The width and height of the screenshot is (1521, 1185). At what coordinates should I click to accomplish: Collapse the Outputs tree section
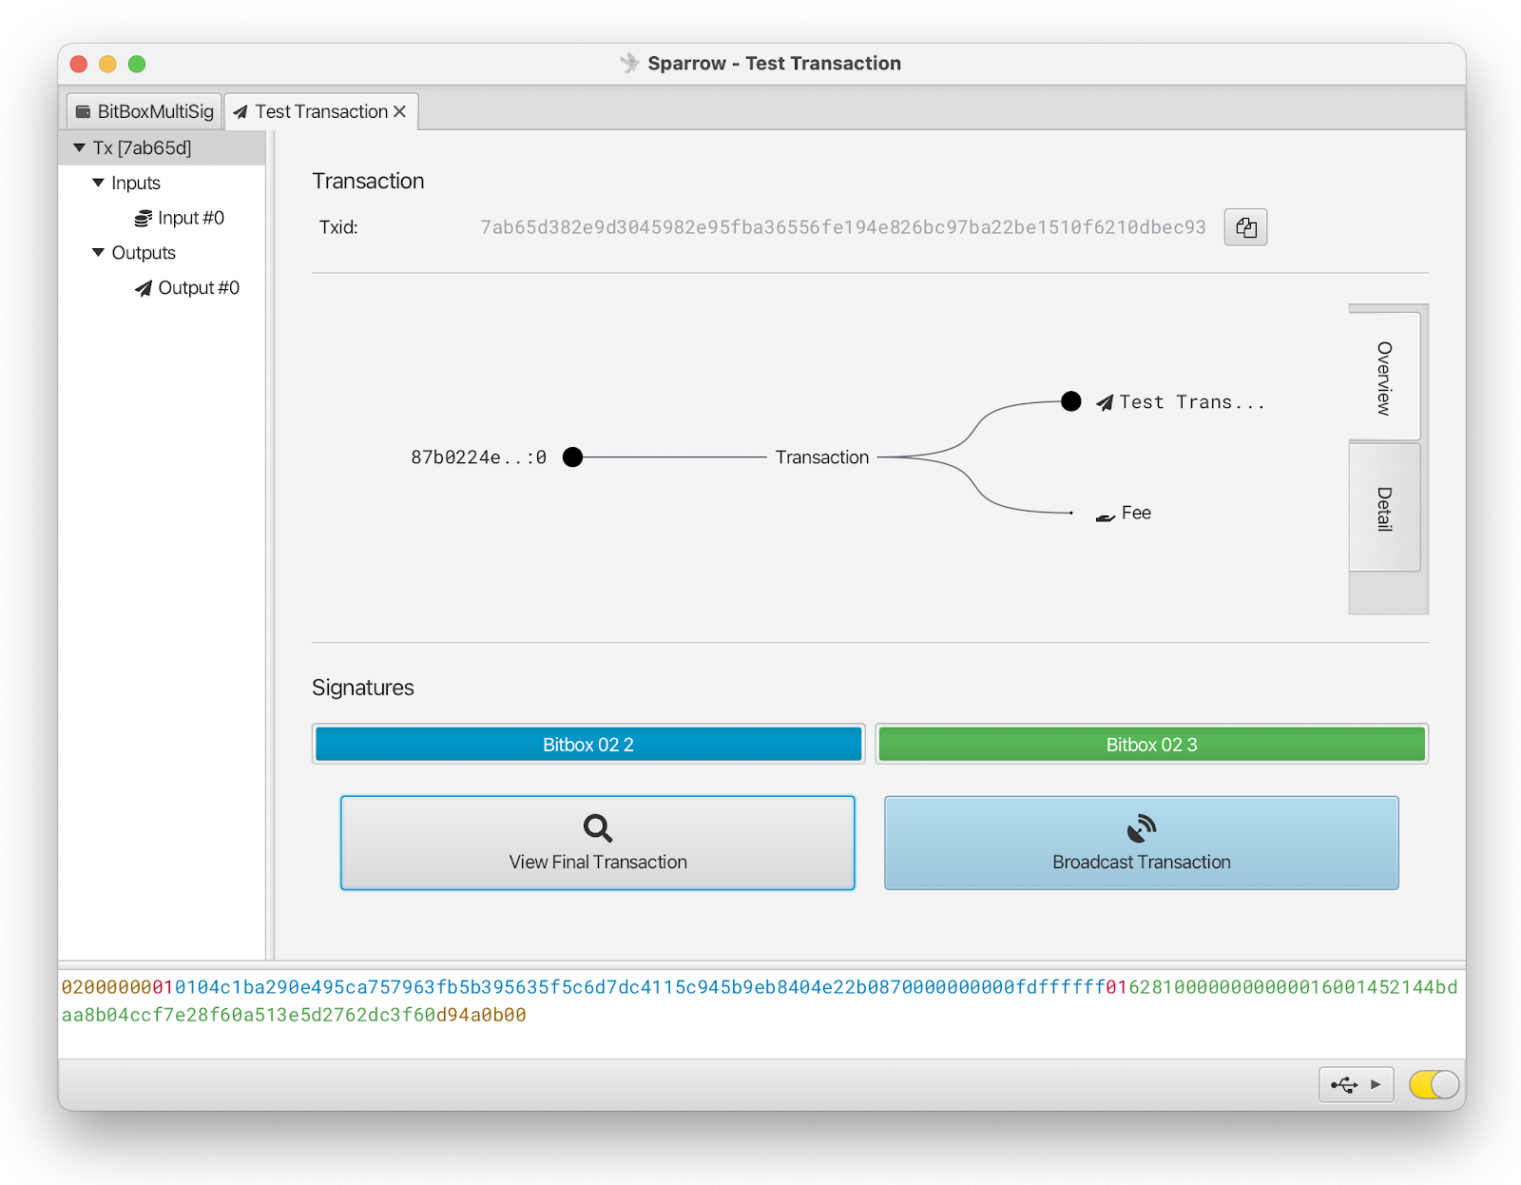[98, 252]
